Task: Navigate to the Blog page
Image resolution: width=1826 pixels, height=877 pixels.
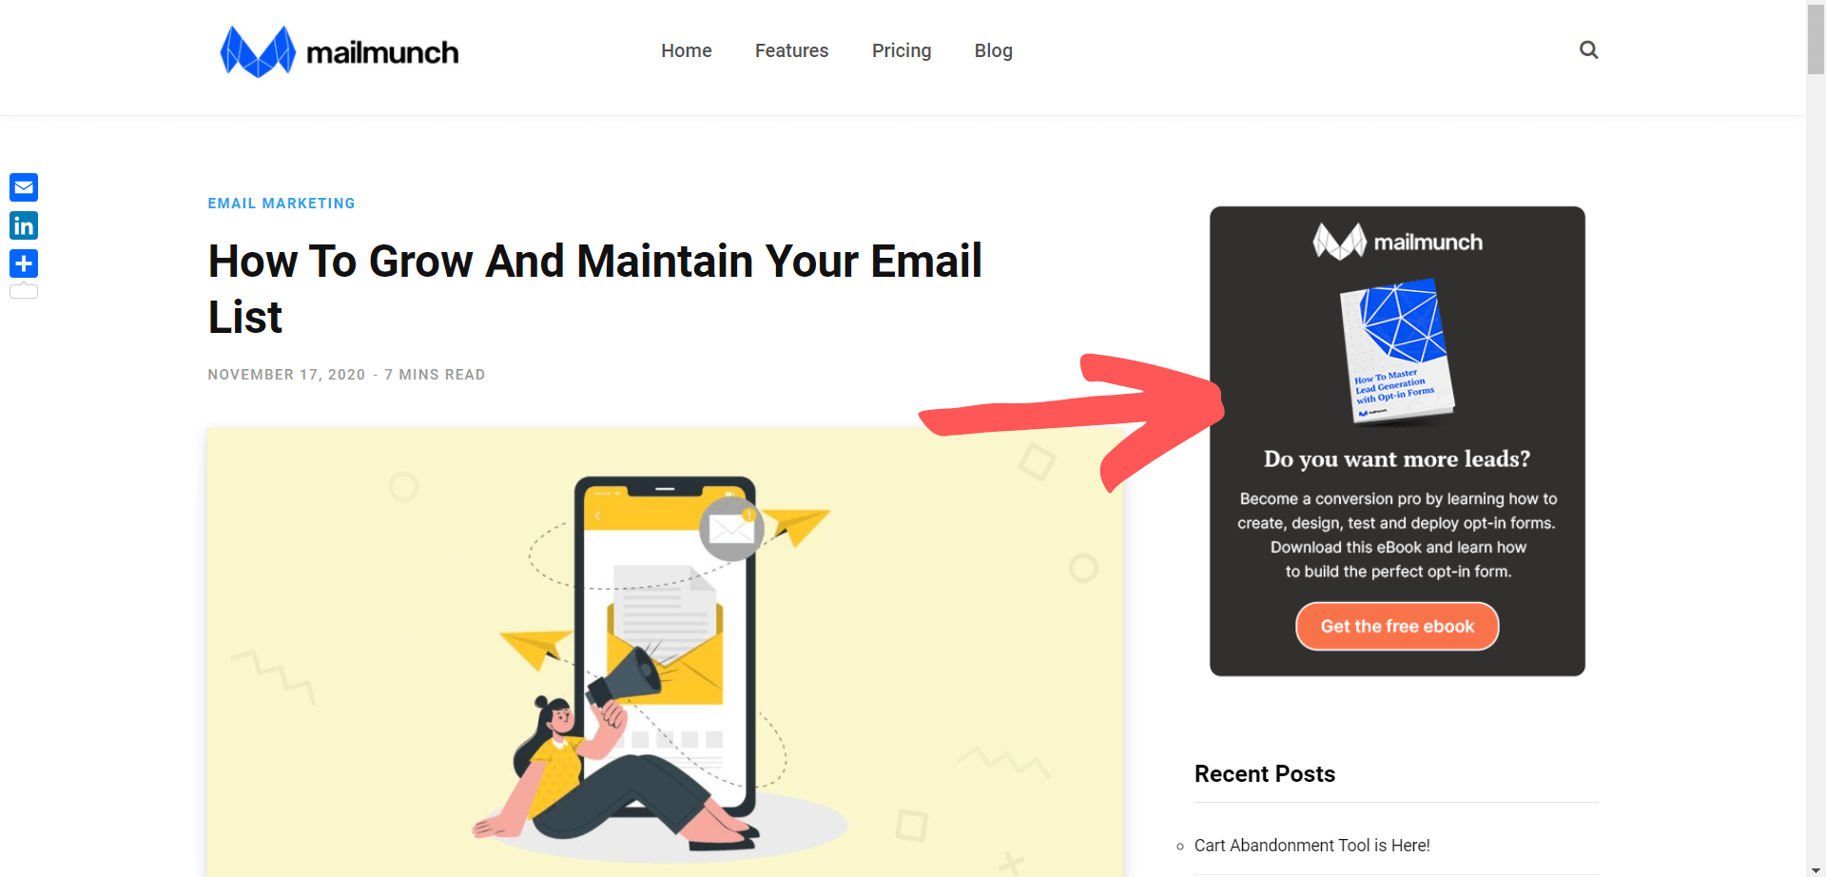Action: pyautogui.click(x=993, y=50)
